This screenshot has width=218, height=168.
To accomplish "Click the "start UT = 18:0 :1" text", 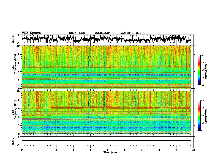I will coord(133,33).
